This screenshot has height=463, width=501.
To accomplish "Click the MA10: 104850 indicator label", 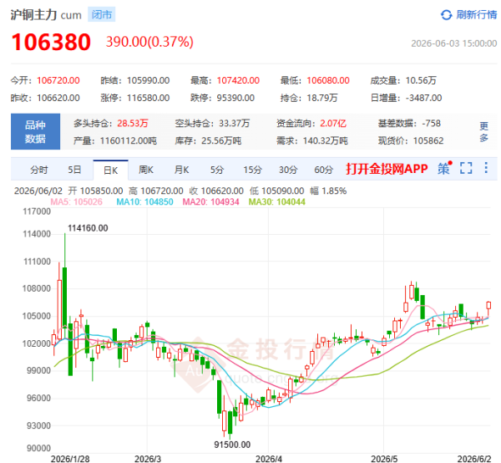I will (144, 201).
